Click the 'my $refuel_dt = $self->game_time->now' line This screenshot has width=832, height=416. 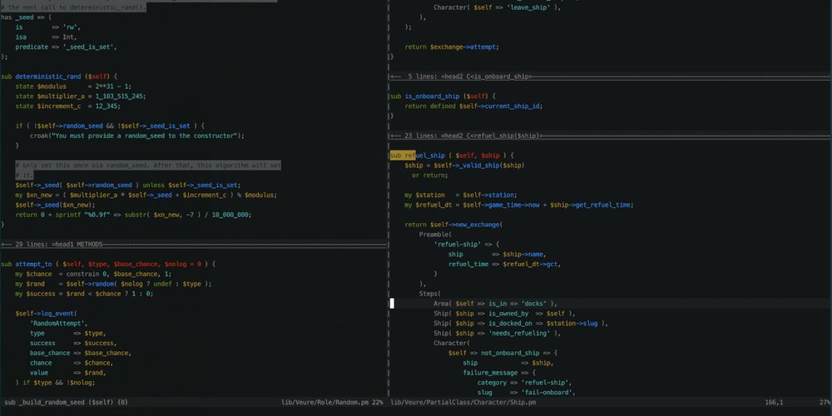(519, 205)
